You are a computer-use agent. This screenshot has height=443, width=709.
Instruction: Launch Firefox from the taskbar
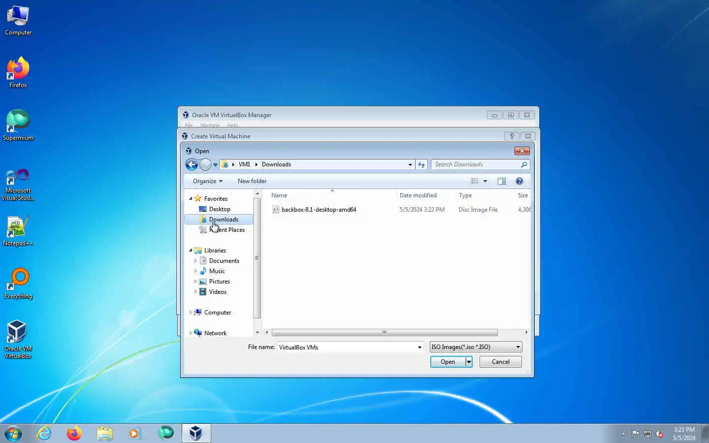tap(74, 433)
